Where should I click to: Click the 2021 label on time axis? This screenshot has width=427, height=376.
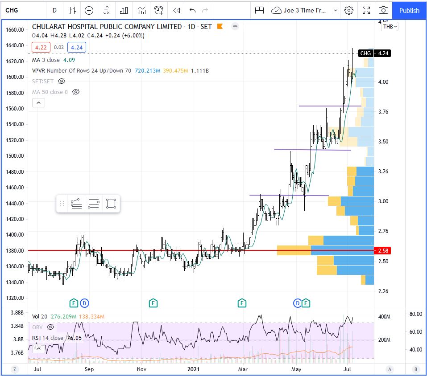[x=193, y=369]
